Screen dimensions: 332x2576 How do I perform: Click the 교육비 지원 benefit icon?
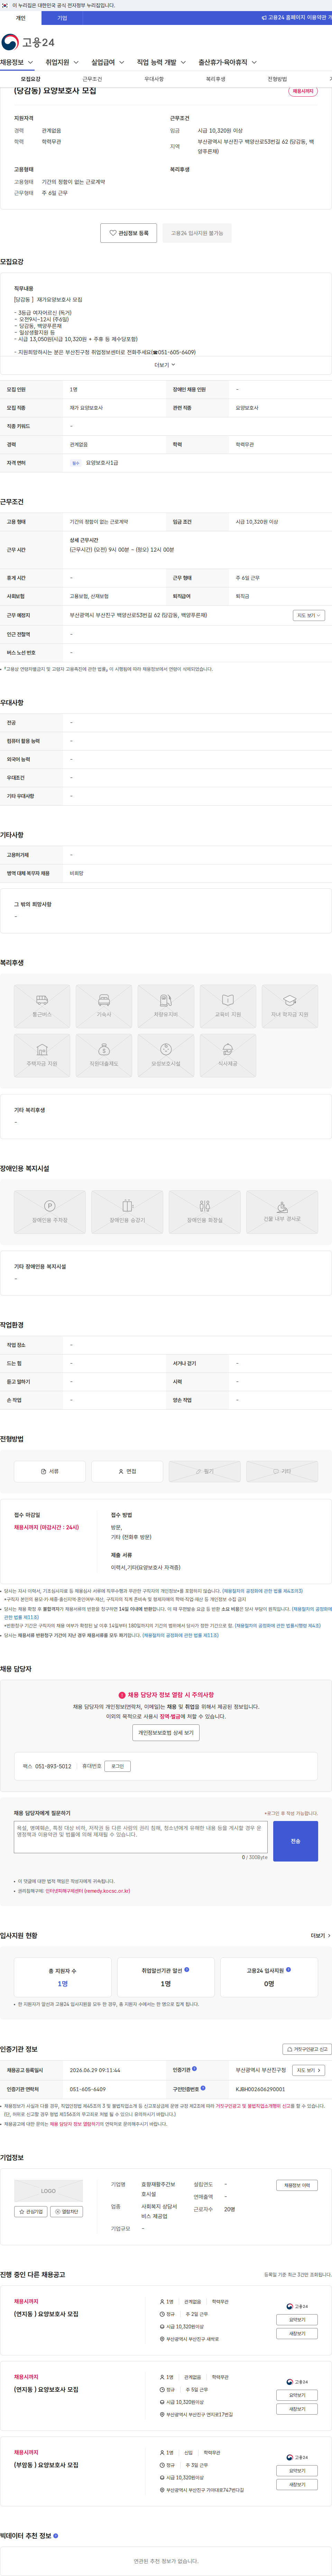click(228, 1006)
